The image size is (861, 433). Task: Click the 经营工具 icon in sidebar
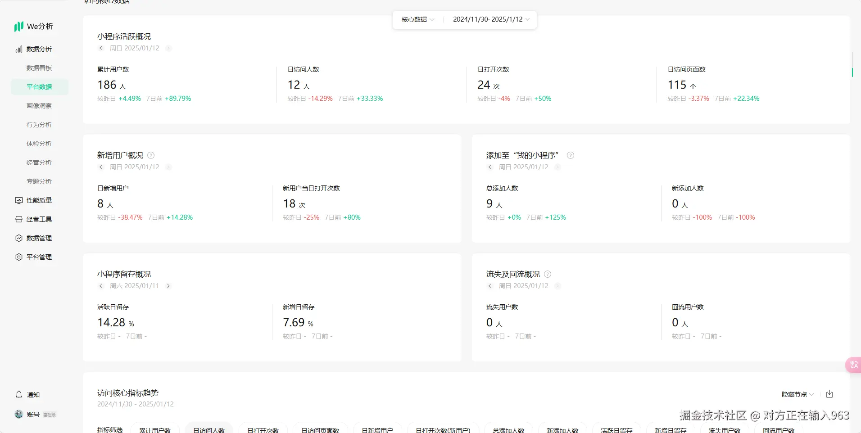(x=19, y=219)
